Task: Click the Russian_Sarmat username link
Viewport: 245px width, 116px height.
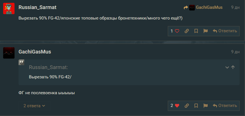Action: point(38,7)
